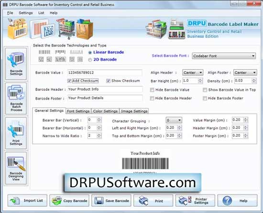263x213 pixels.
Task: Click the brown paper bag banner icon
Action: [x=85, y=29]
